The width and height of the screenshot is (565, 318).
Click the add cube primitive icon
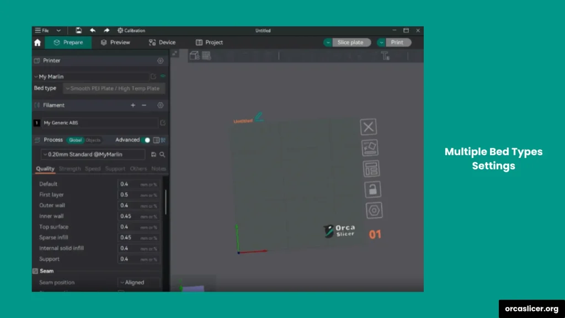[194, 55]
